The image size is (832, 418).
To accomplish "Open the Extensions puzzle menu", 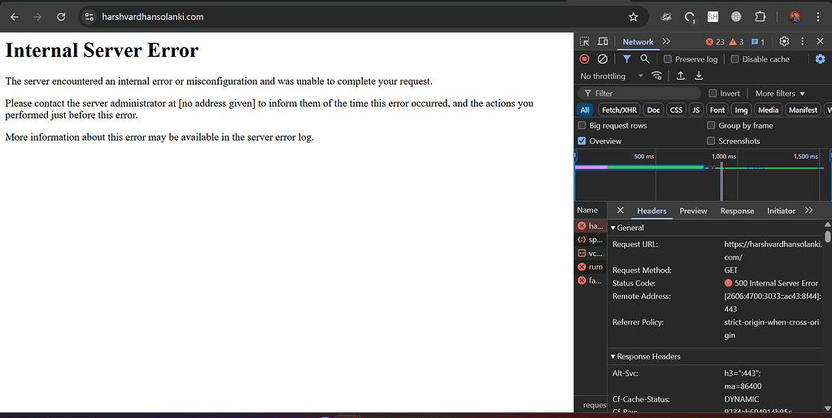I will click(x=760, y=17).
